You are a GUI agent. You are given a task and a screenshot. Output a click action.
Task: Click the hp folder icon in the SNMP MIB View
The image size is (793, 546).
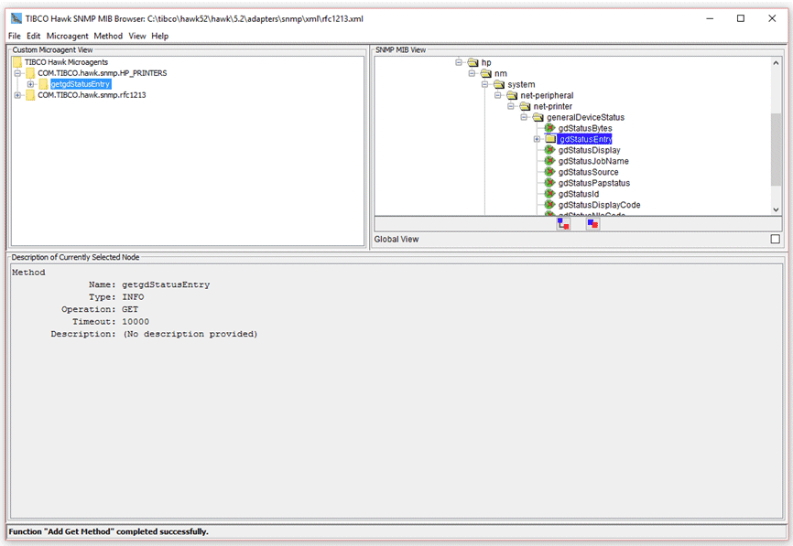click(x=473, y=62)
